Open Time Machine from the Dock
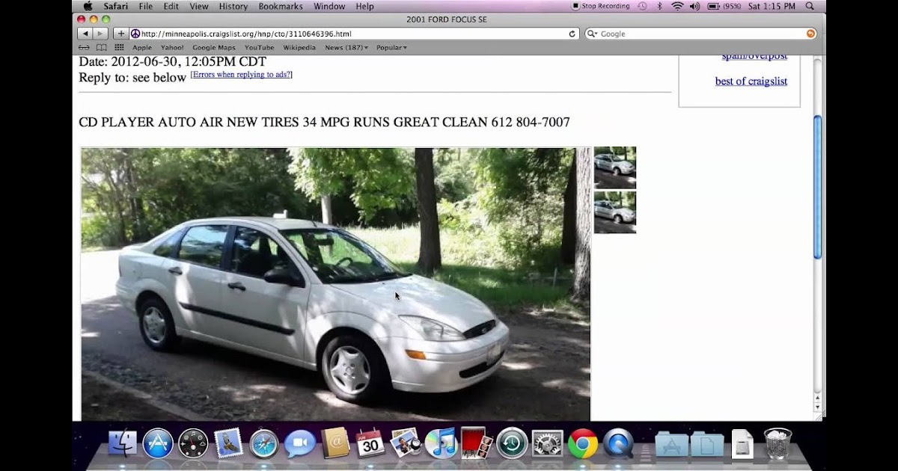898x471 pixels. click(512, 443)
